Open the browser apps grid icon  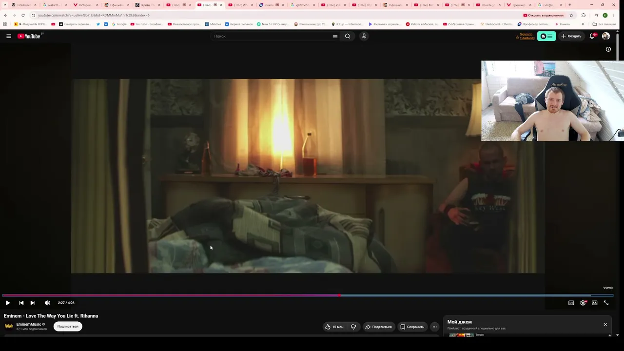(x=5, y=24)
